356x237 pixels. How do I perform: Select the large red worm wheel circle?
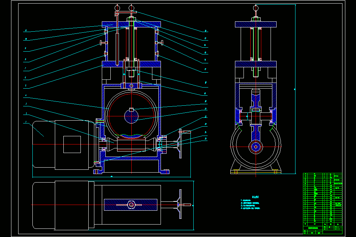pyautogui.click(x=131, y=116)
